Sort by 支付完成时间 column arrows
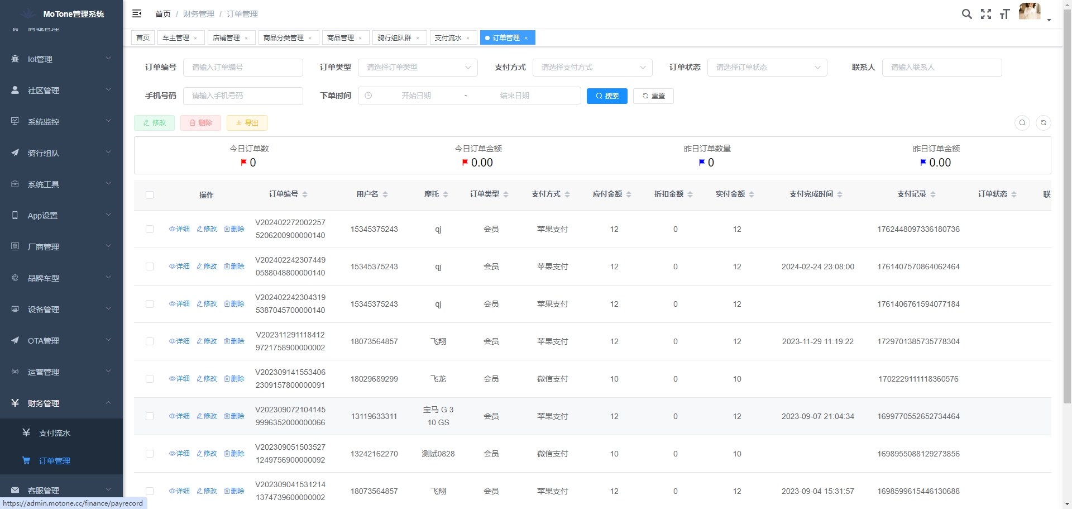Screen dimensions: 1072x509 coord(840,194)
